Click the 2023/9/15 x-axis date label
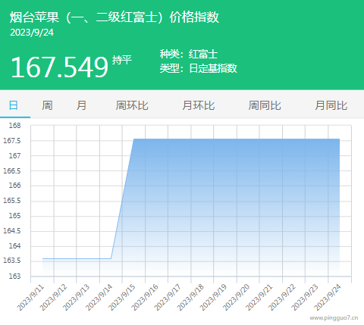This screenshot has width=364, height=325. pyautogui.click(x=122, y=298)
